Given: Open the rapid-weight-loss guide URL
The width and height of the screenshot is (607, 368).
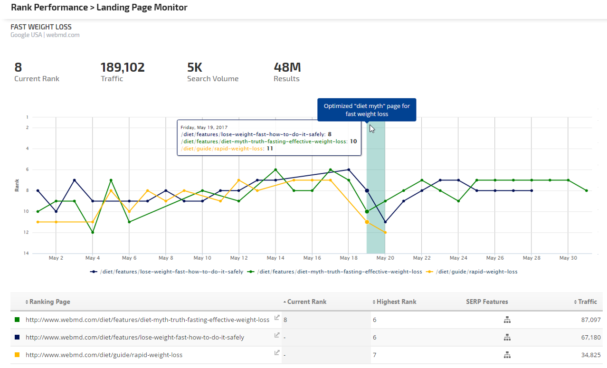Looking at the screenshot, I should 104,355.
